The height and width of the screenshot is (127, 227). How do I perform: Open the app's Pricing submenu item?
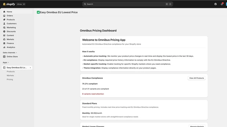(x=10, y=79)
